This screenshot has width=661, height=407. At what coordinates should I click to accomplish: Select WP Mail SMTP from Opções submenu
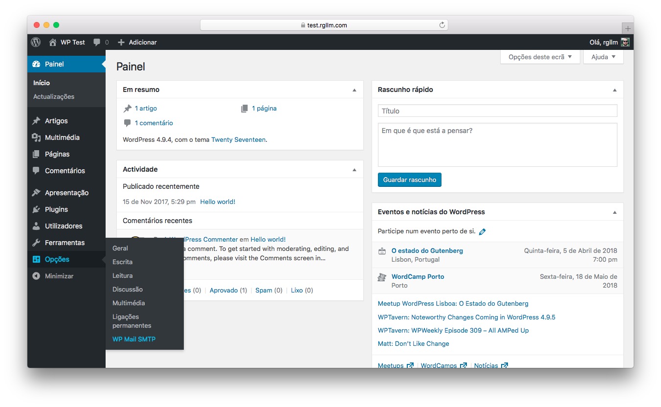tap(134, 339)
